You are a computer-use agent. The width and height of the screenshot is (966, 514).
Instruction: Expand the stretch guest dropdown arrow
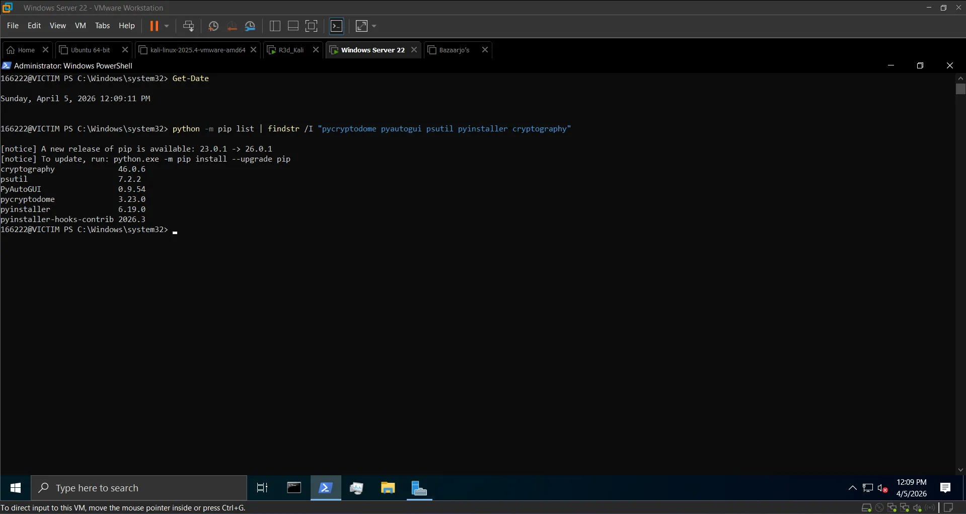pyautogui.click(x=374, y=26)
